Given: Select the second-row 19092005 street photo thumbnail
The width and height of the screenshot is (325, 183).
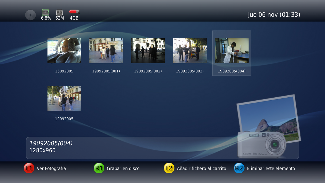Looking at the screenshot, I should point(64,99).
